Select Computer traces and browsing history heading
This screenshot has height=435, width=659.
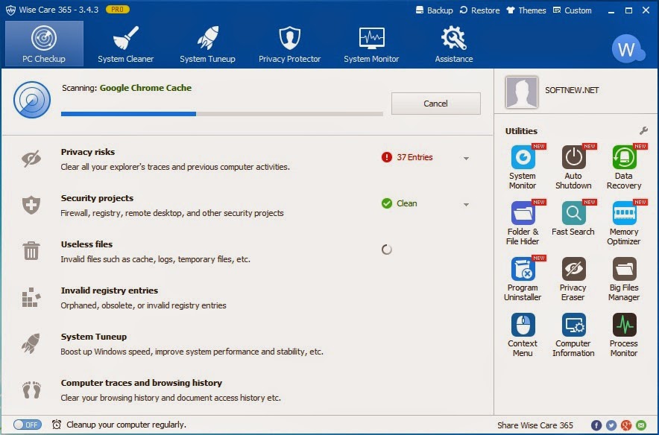(141, 383)
